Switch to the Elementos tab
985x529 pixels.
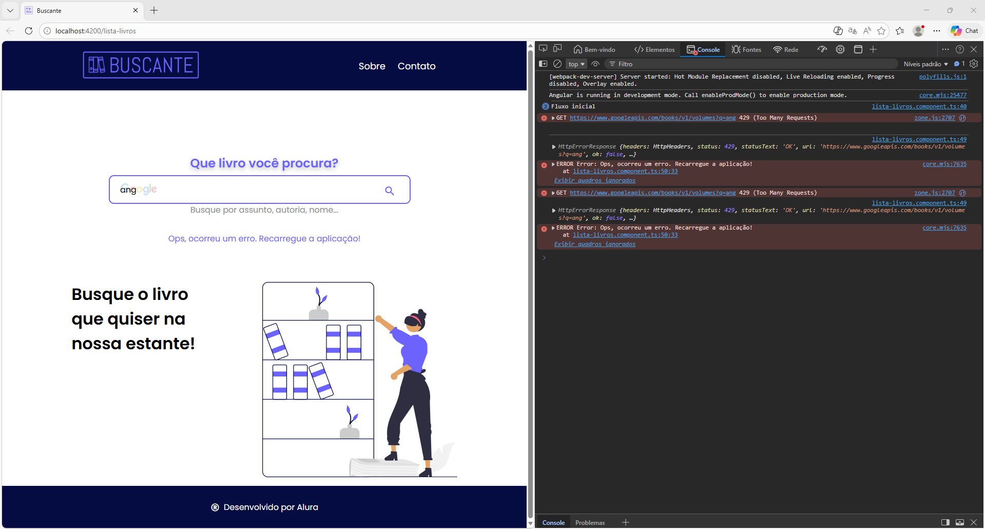tap(654, 49)
